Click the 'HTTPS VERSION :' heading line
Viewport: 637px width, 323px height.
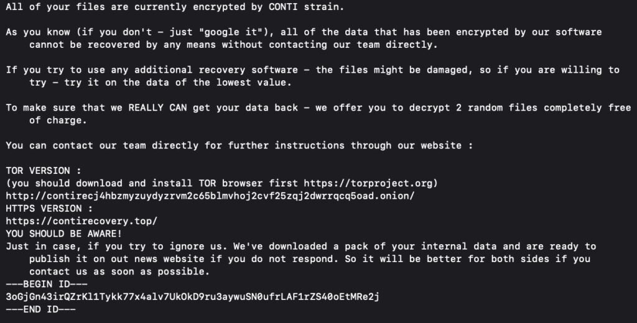(x=49, y=208)
